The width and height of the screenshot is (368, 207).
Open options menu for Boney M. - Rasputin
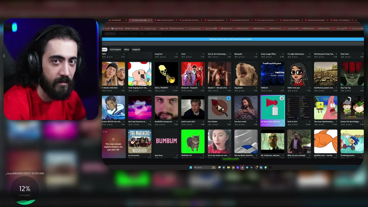point(204,88)
